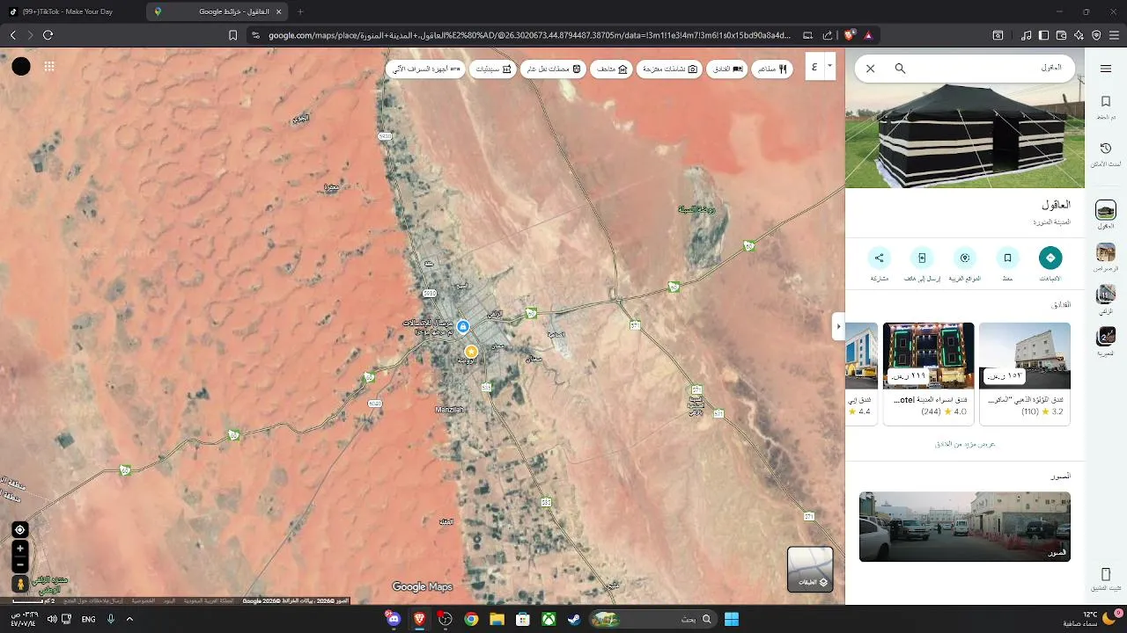This screenshot has width=1127, height=633.
Task: Click the view more hotels link
Action: tap(965, 444)
